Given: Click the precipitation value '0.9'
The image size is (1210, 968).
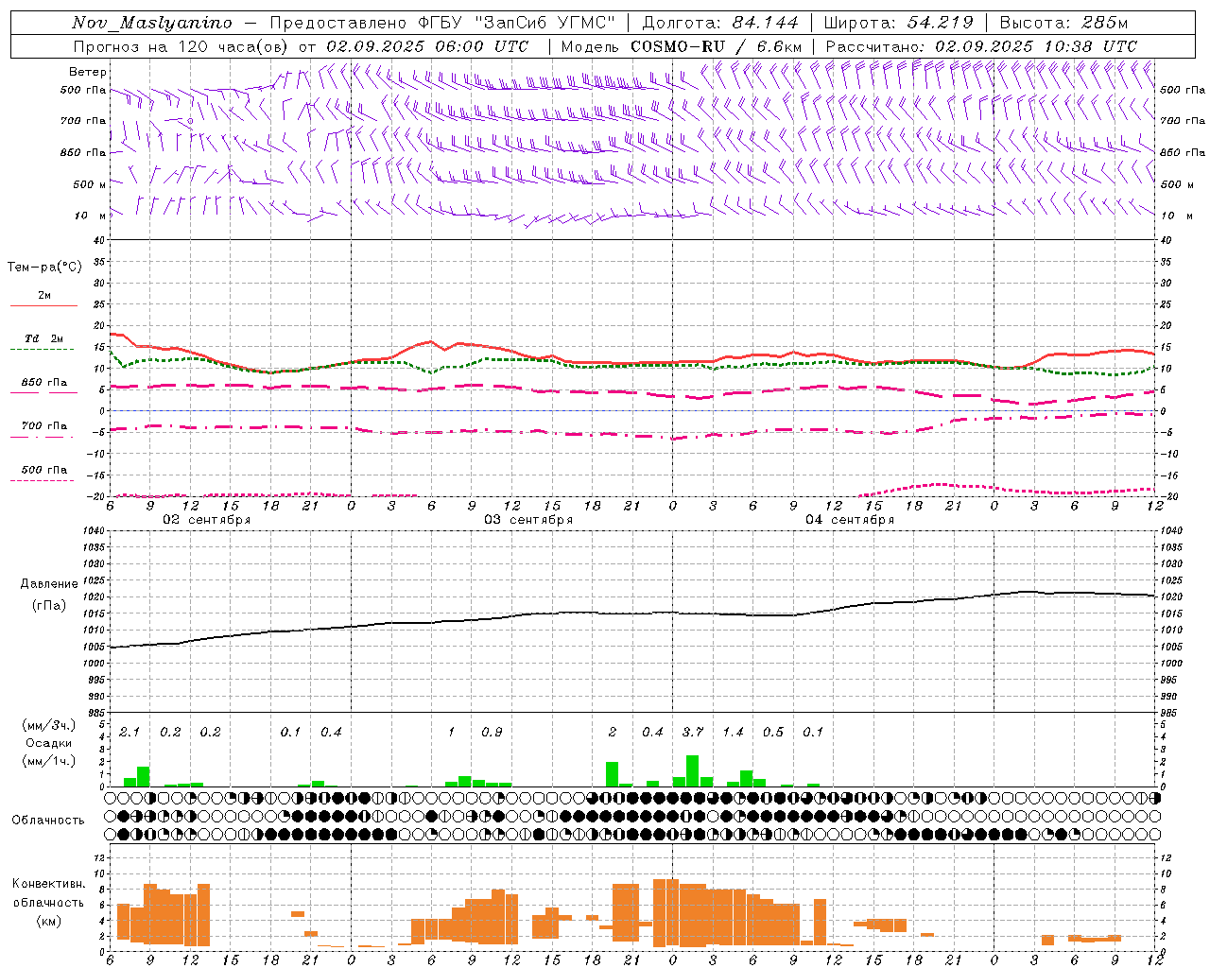Looking at the screenshot, I should click(492, 732).
